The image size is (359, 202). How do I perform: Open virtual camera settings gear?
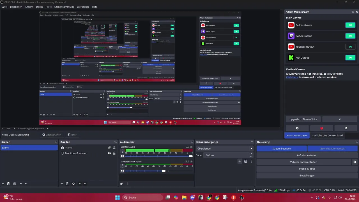355,162
